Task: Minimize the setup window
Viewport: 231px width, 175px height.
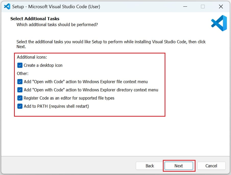Action: (185, 6)
